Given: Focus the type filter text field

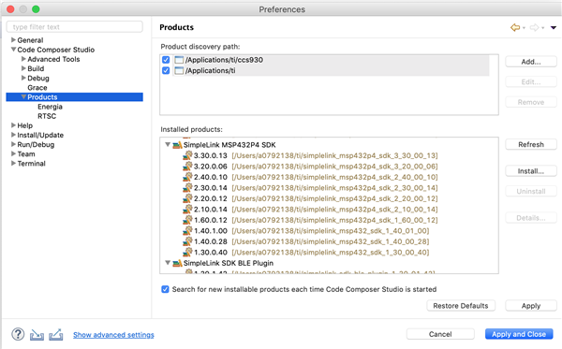Looking at the screenshot, I should (x=75, y=27).
